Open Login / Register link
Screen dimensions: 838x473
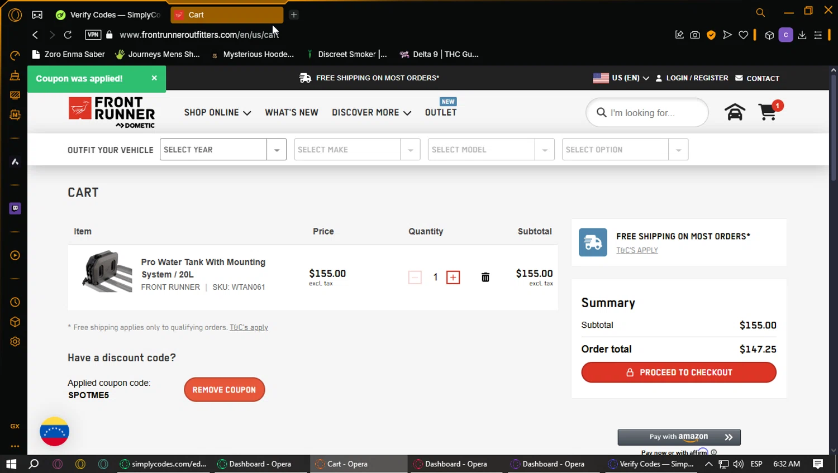coord(692,78)
